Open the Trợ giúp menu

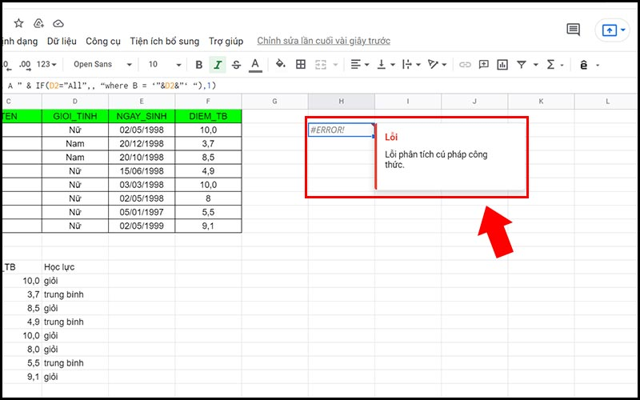[226, 42]
